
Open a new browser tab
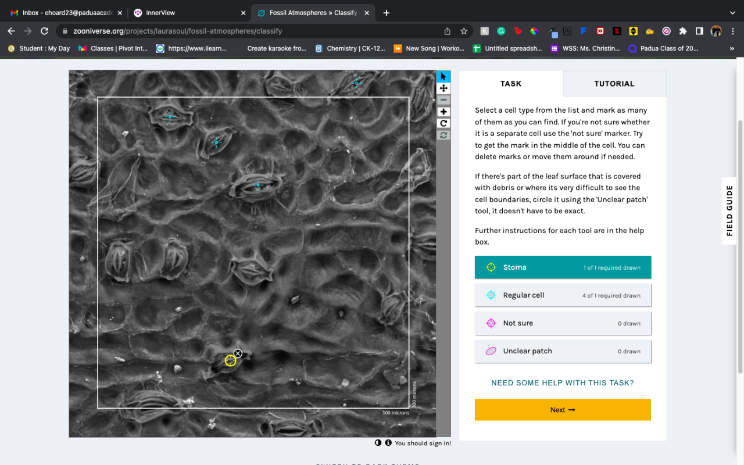(387, 13)
